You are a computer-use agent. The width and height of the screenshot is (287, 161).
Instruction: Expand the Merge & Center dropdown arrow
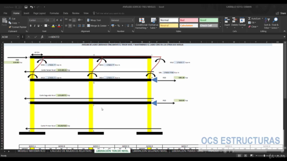click(109, 26)
